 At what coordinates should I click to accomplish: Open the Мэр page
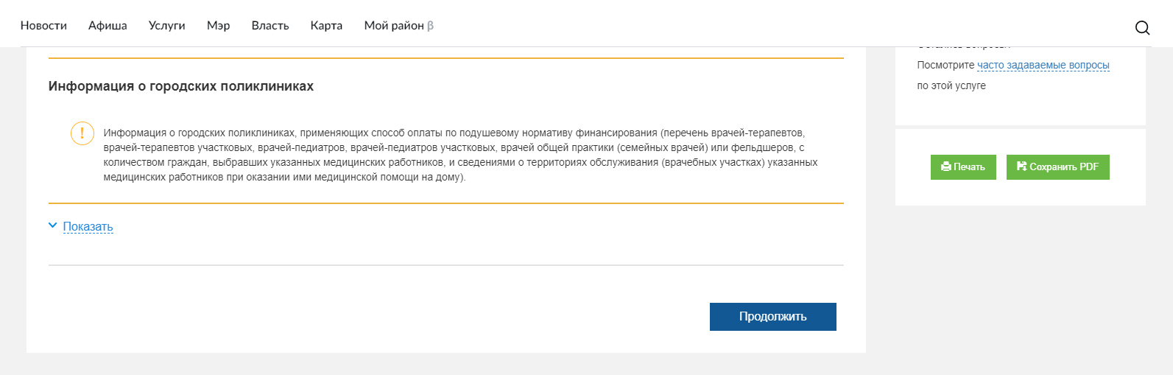coord(218,26)
